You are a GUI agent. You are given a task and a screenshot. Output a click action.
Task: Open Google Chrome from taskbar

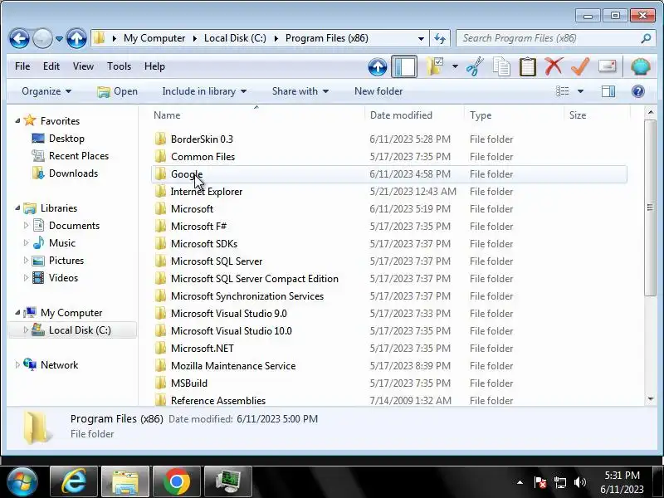tap(177, 482)
